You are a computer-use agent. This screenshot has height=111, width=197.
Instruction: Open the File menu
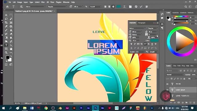[10, 2]
